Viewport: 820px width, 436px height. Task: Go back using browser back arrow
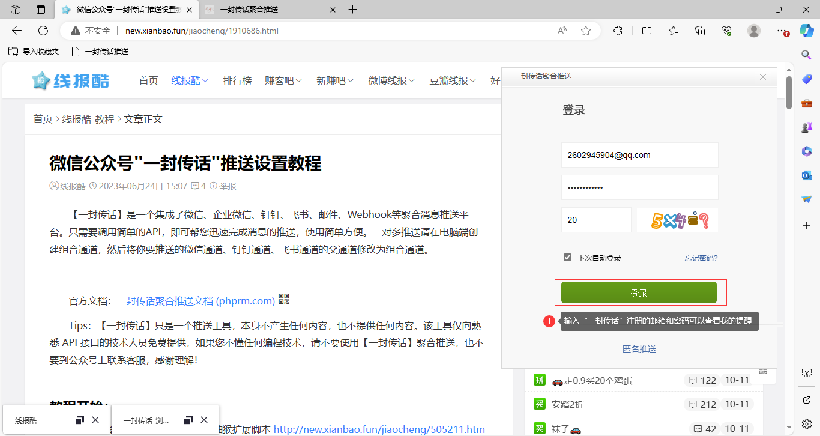pyautogui.click(x=17, y=31)
